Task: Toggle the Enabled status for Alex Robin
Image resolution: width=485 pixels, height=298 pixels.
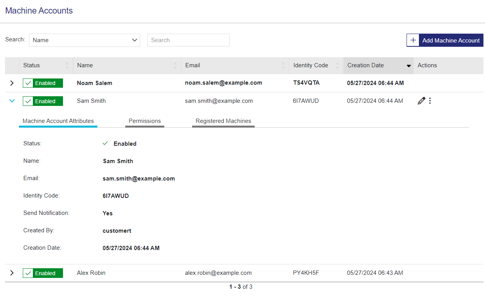Action: click(43, 273)
